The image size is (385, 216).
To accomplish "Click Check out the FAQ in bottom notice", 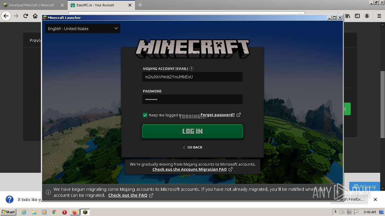I will pos(128,195).
